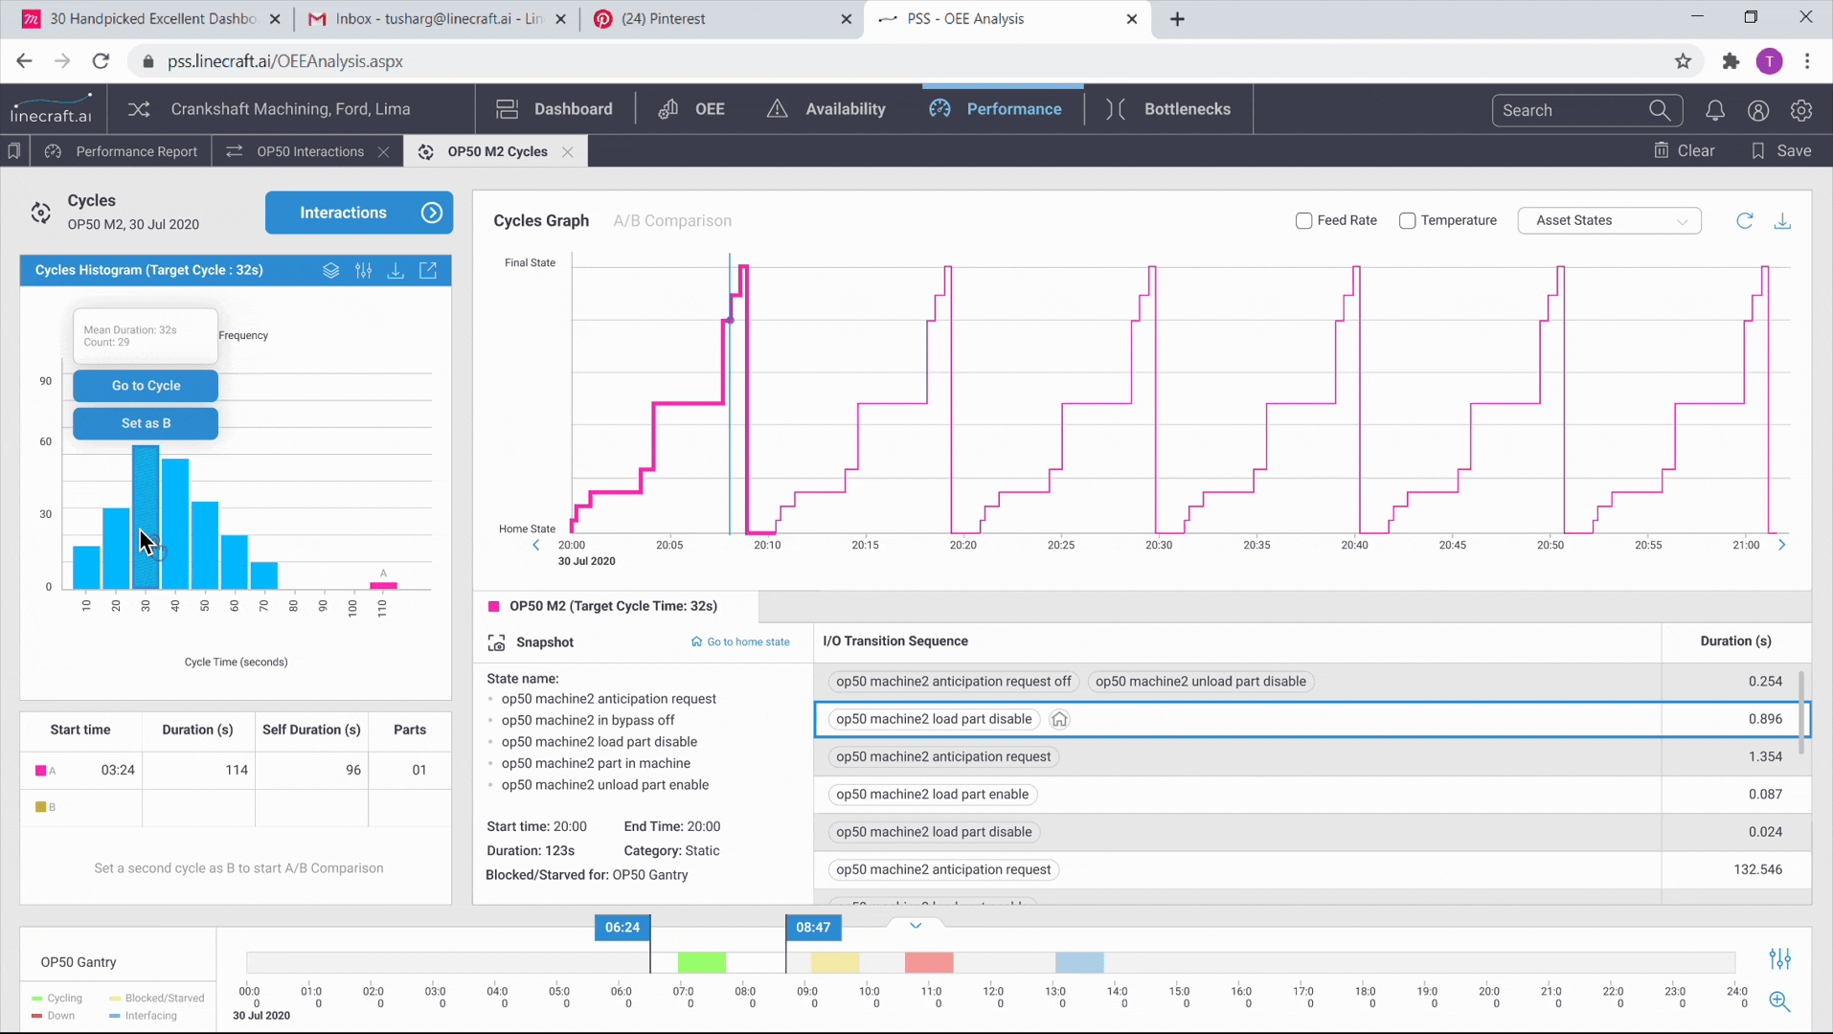
Task: Select cycle A row in table
Action: click(236, 770)
